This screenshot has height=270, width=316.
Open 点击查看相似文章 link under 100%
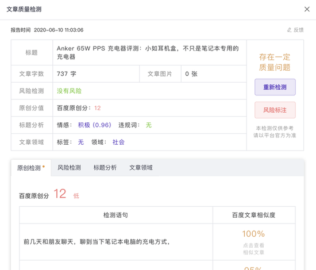coord(253,249)
